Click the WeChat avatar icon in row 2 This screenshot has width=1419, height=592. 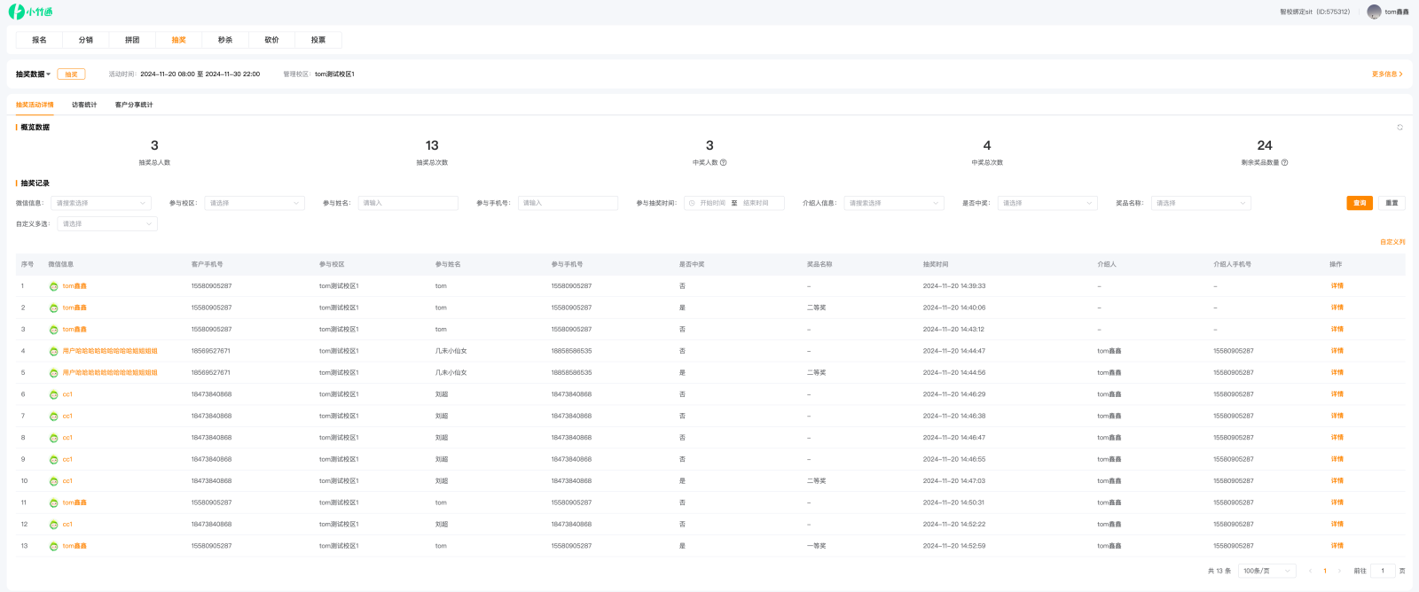click(53, 308)
